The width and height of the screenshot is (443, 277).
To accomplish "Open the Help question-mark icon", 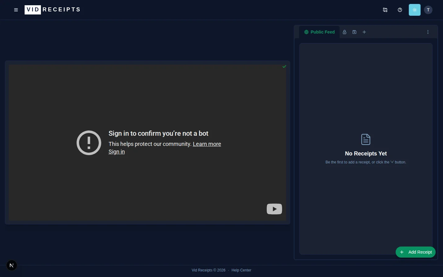I will 400,10.
